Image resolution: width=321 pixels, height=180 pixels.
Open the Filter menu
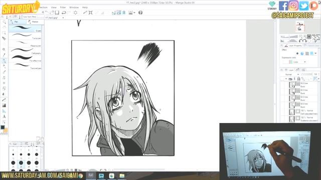(63, 7)
